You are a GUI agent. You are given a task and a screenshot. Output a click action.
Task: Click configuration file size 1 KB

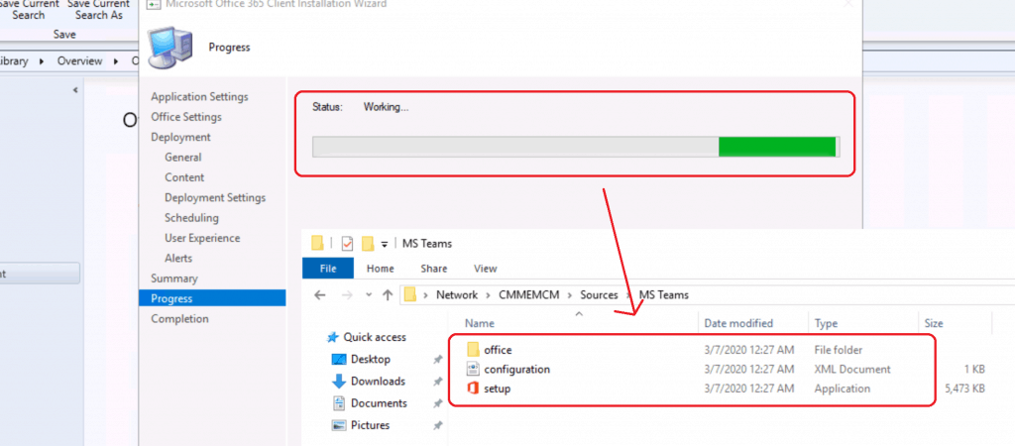[975, 370]
